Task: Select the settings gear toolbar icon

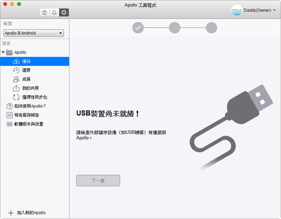Action: pos(64,12)
